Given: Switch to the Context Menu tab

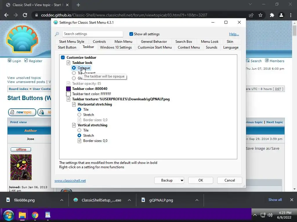Looking at the screenshot, I should [x=189, y=47].
